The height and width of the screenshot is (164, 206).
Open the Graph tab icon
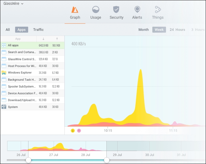pos(75,10)
